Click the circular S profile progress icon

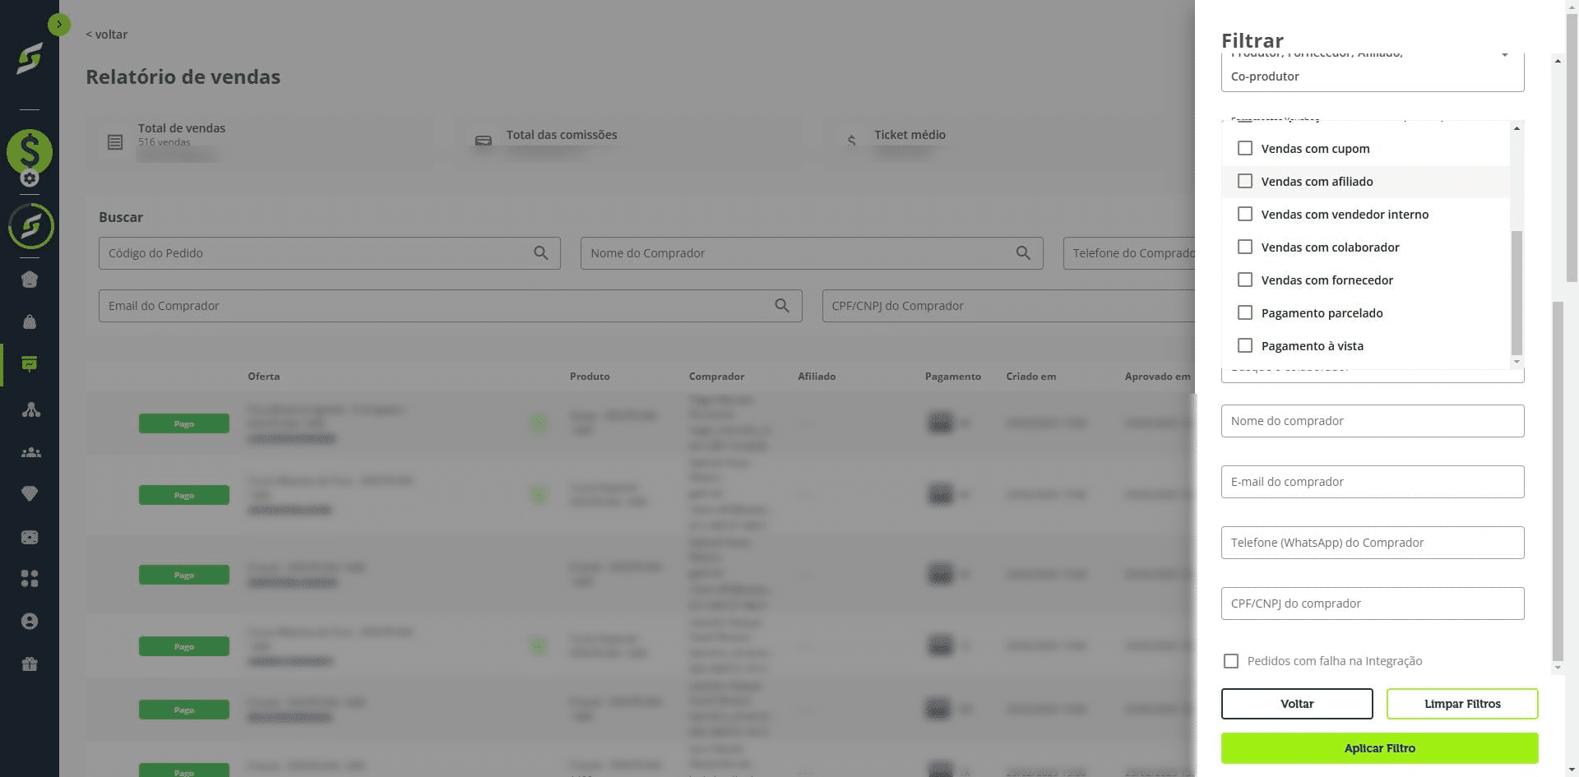(x=30, y=226)
